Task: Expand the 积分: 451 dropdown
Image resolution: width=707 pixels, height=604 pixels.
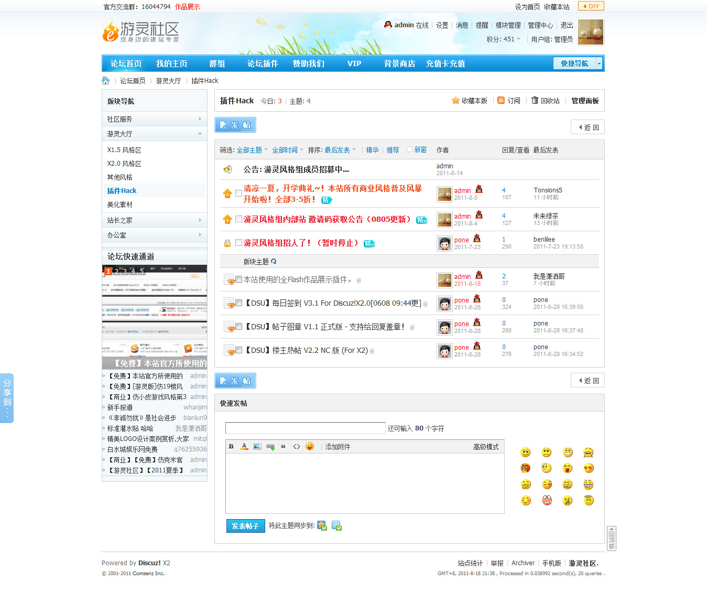Action: (x=504, y=39)
